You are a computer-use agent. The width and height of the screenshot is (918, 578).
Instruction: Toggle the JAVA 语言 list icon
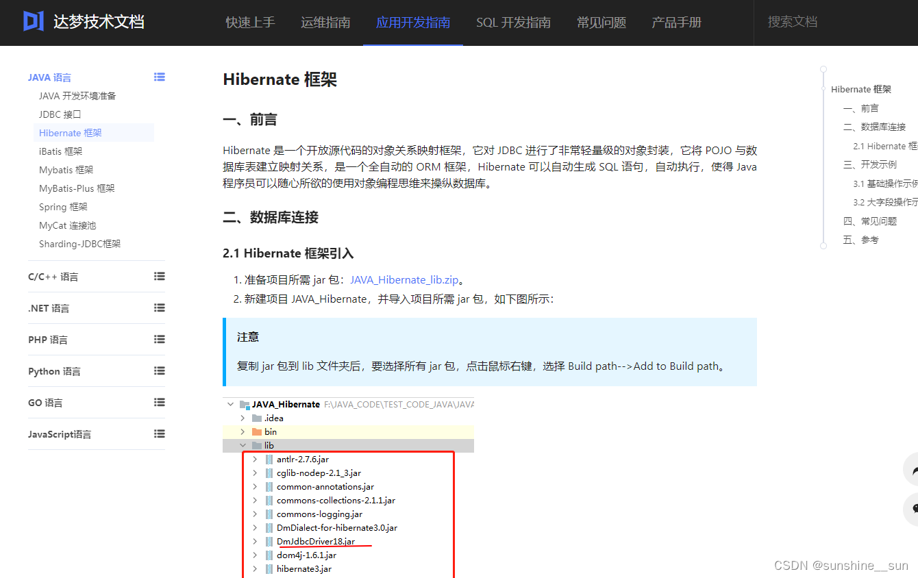(160, 77)
